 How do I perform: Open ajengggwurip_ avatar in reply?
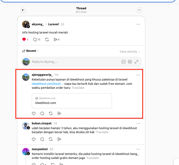point(26,77)
